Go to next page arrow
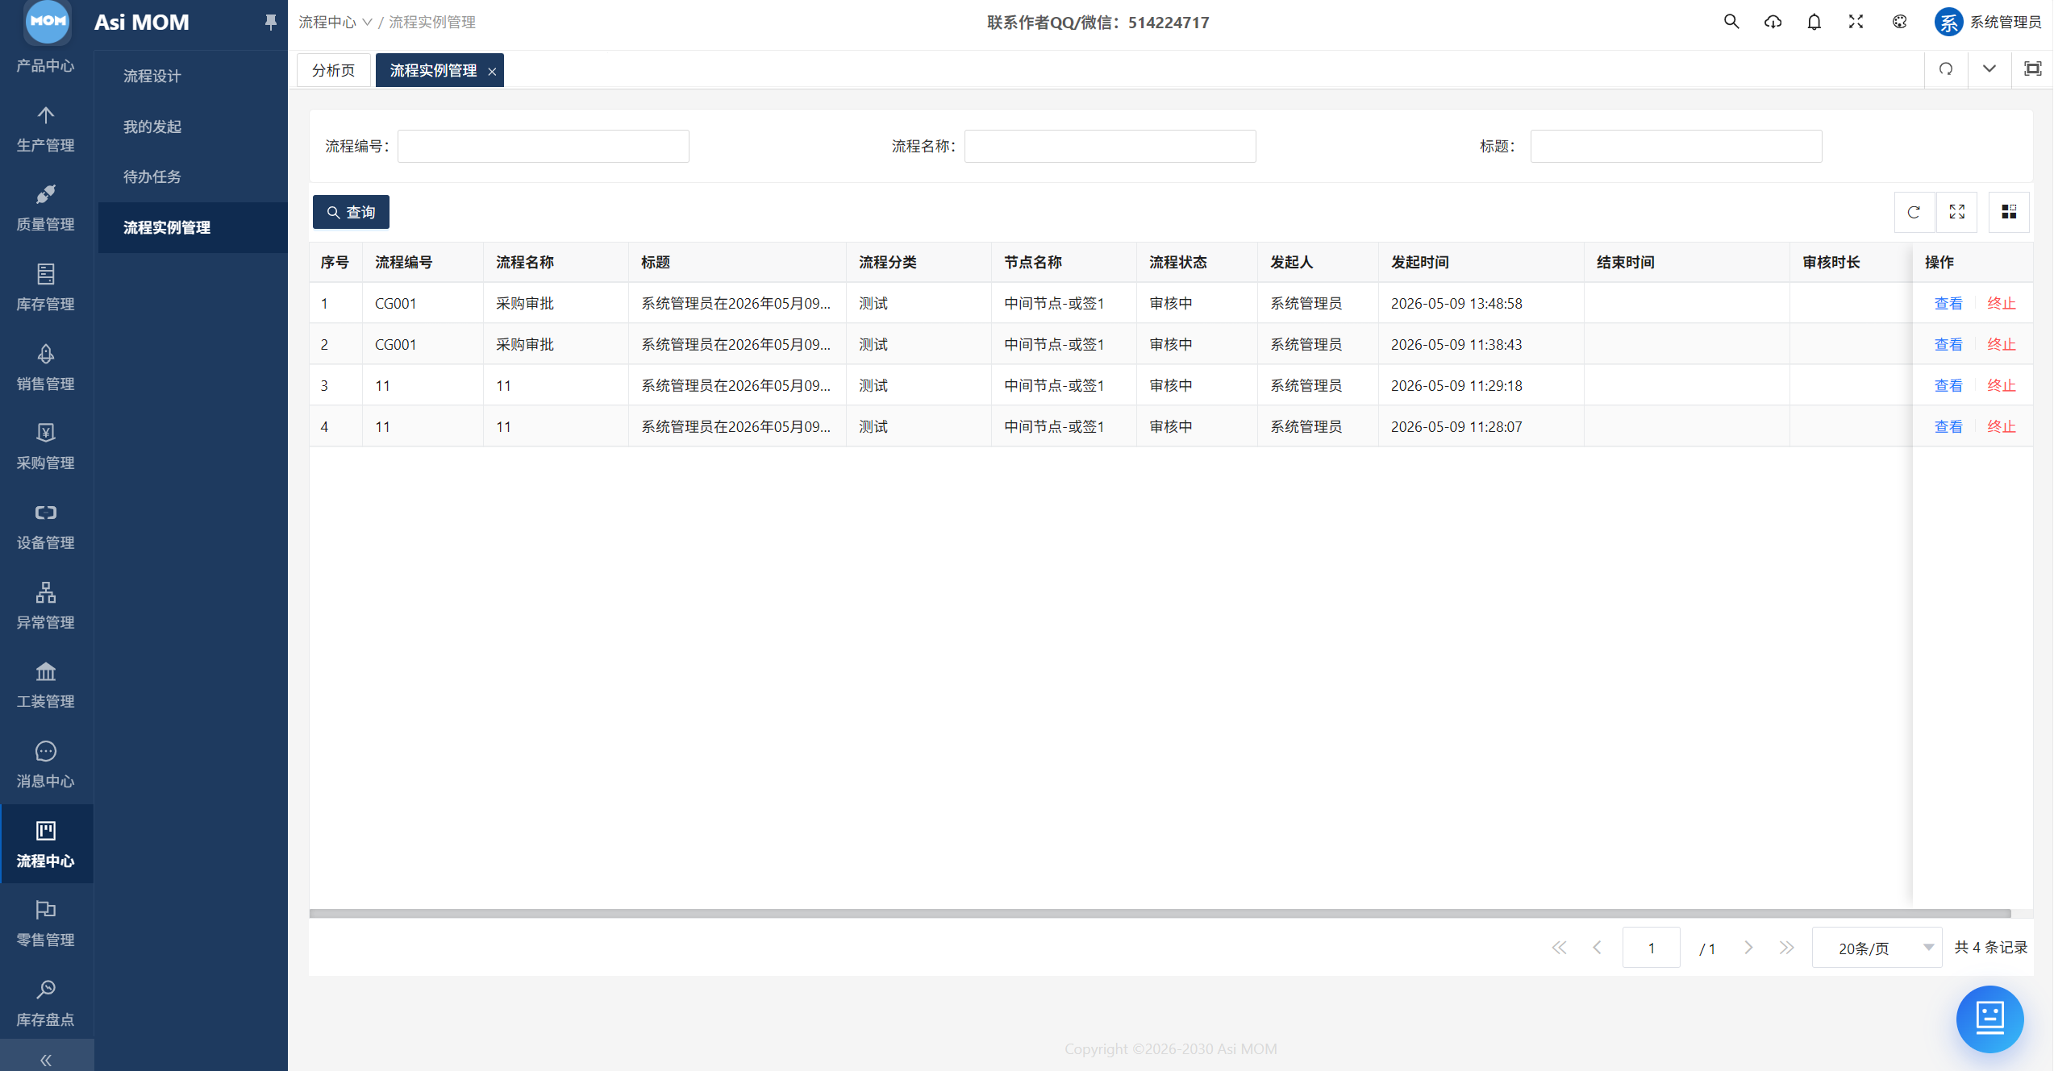The height and width of the screenshot is (1071, 2054). click(1748, 948)
